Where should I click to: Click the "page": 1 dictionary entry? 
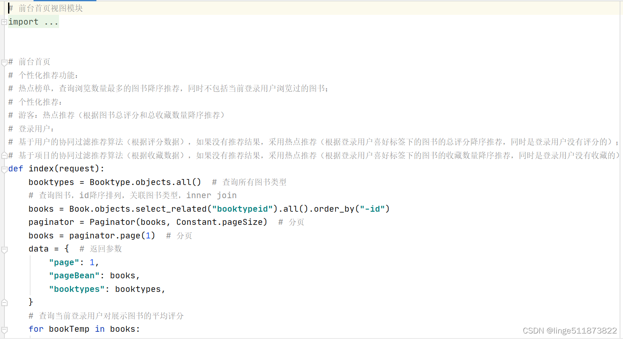(x=74, y=262)
